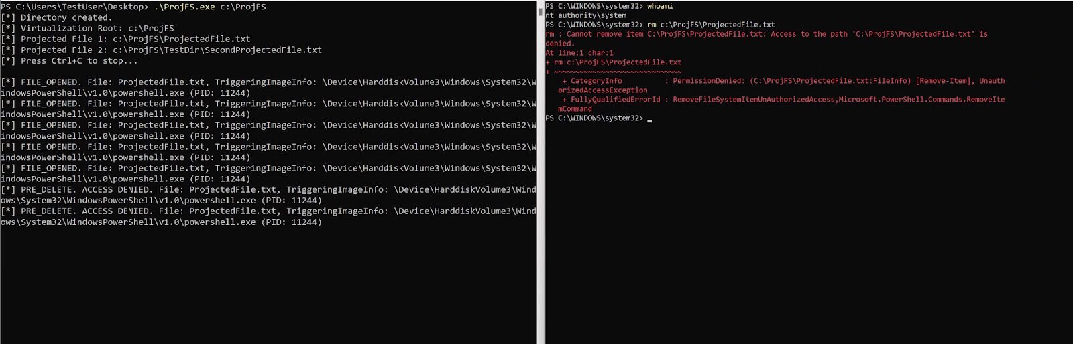Click the "Press Ctrl+C to stop..." message
Viewport: 1073px width, 344px height.
pyautogui.click(x=78, y=60)
